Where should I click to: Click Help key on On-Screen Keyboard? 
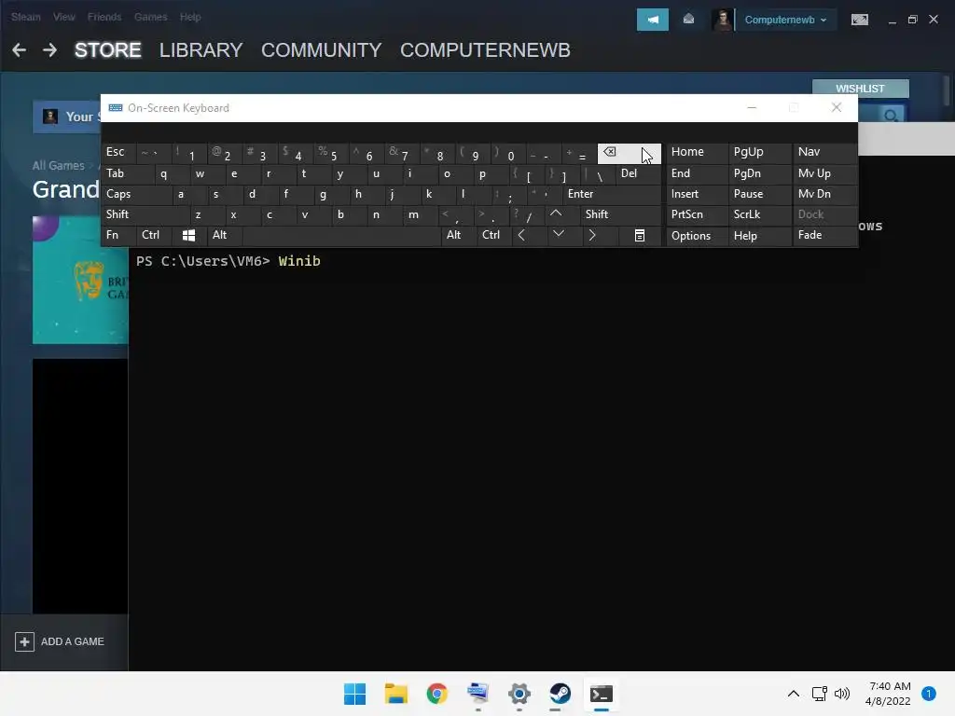tap(760, 236)
